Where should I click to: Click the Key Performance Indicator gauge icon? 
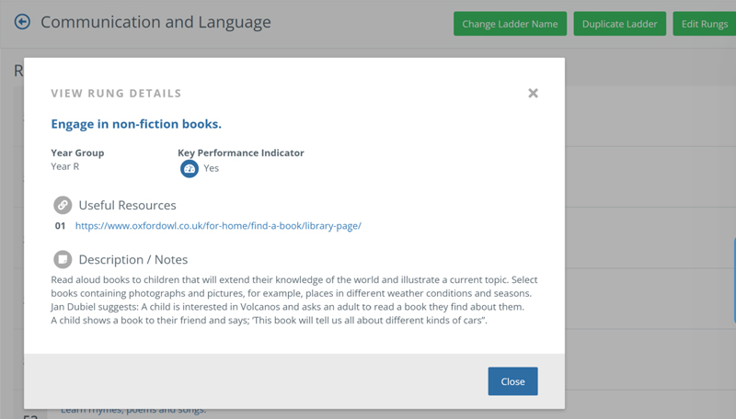tap(190, 169)
